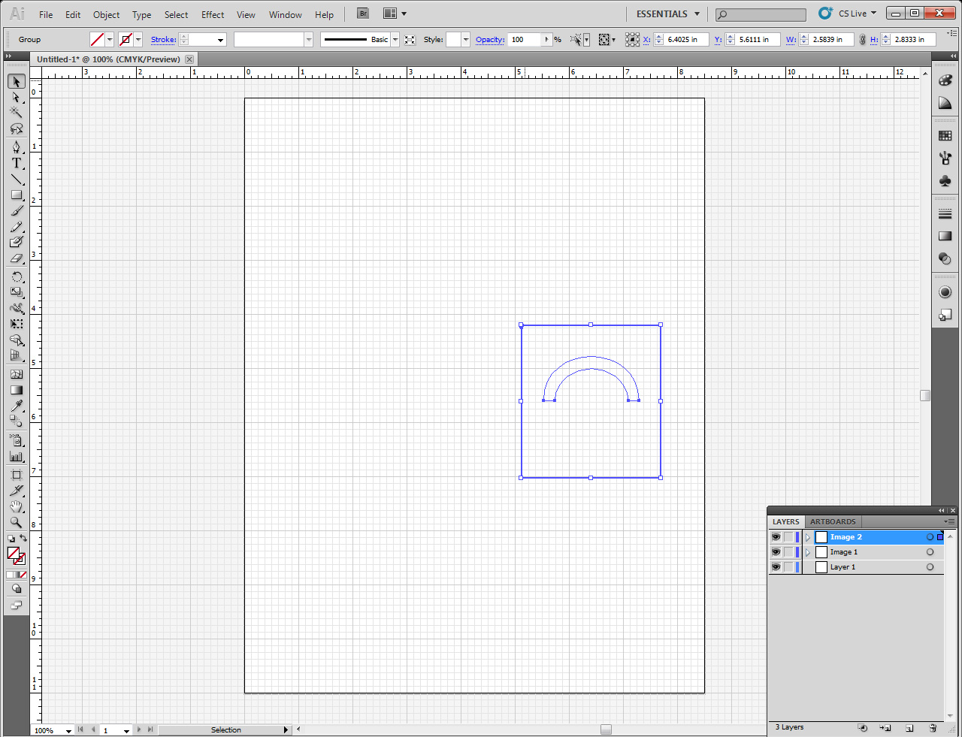The image size is (962, 737).
Task: Select the Column Graph tool
Action: (17, 456)
